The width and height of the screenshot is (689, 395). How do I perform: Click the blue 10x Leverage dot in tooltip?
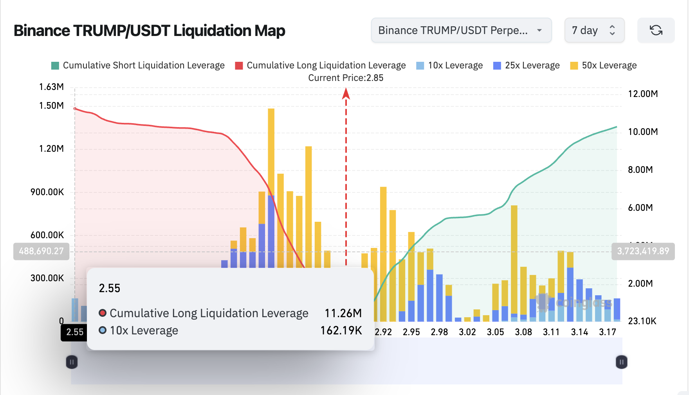coord(103,330)
